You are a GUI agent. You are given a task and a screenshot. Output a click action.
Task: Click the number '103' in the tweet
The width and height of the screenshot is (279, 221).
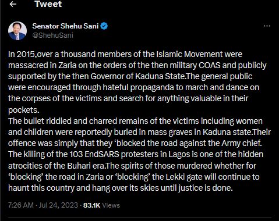click(76, 154)
